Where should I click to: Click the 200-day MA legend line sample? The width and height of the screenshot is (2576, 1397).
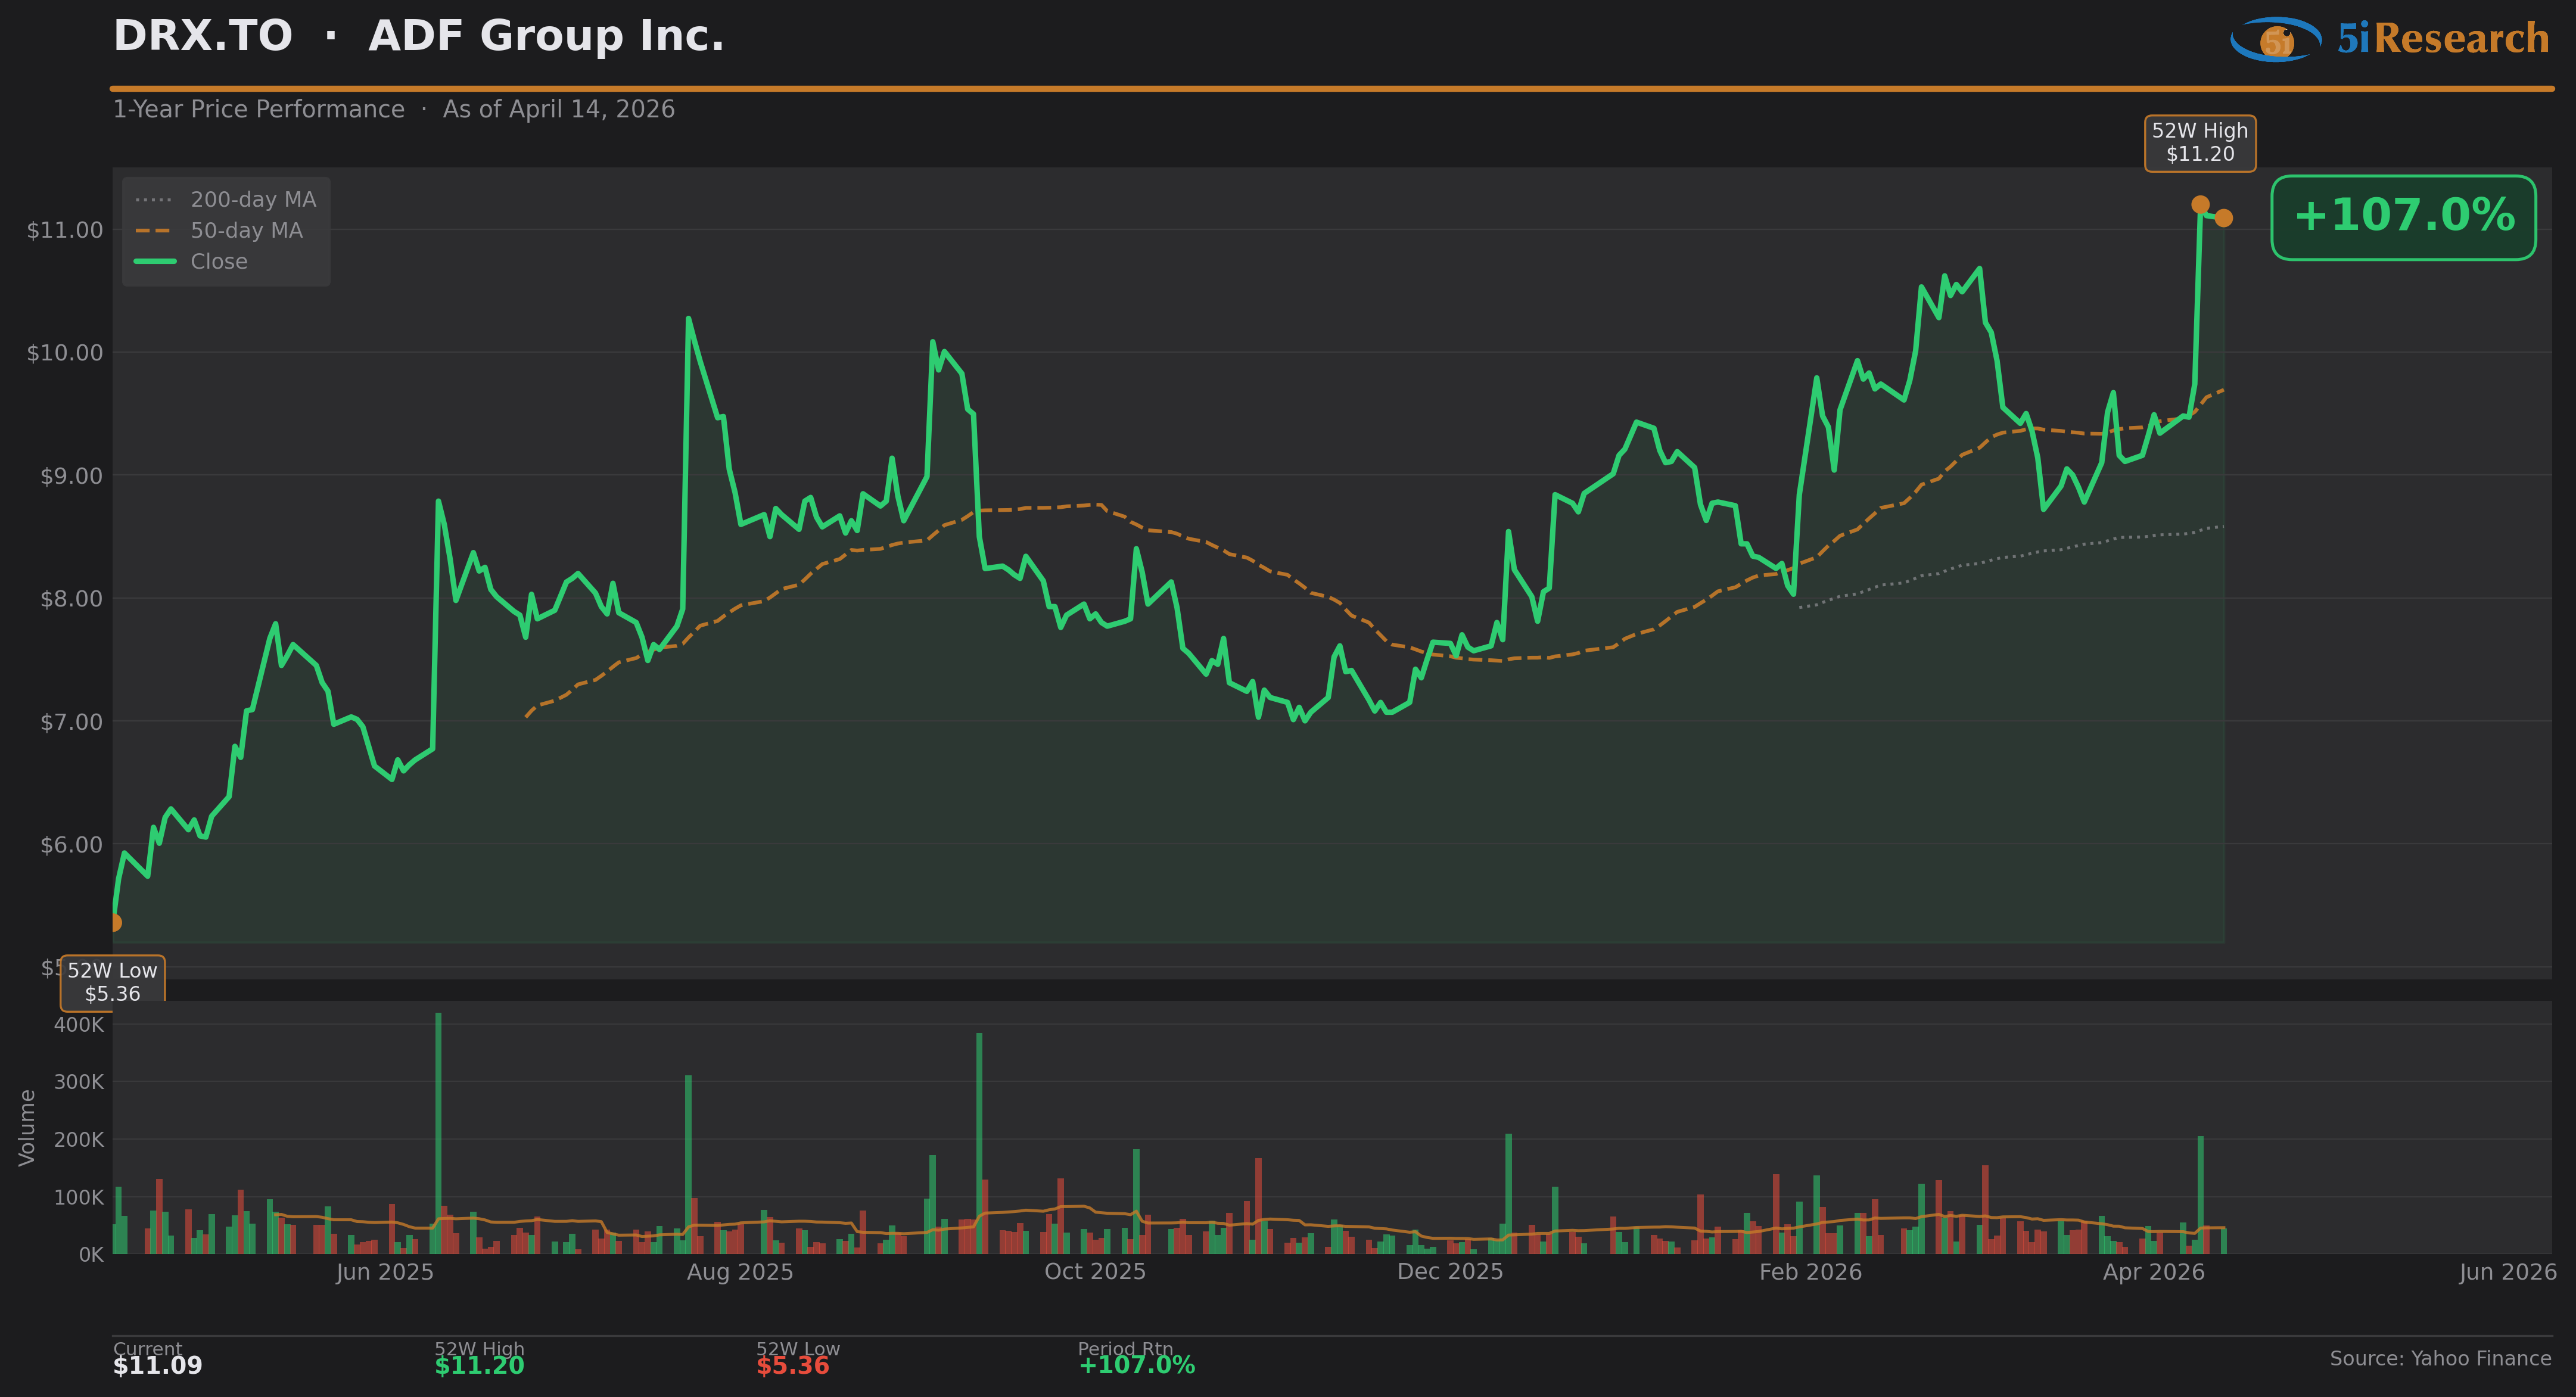pyautogui.click(x=154, y=200)
